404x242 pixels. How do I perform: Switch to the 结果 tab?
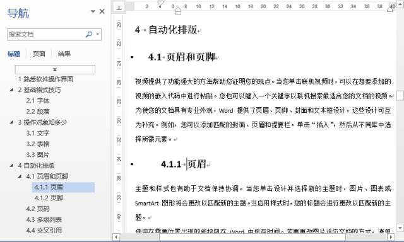[x=64, y=54]
